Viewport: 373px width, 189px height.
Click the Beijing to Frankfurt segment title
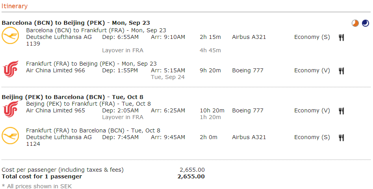pos(89,104)
